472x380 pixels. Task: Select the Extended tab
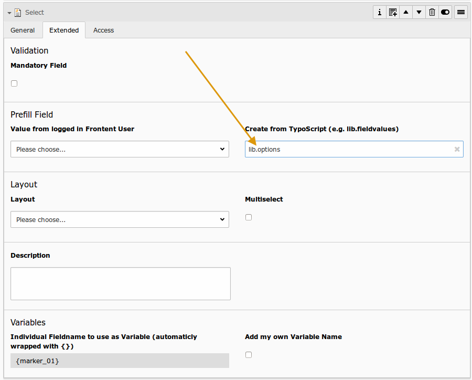pyautogui.click(x=64, y=30)
